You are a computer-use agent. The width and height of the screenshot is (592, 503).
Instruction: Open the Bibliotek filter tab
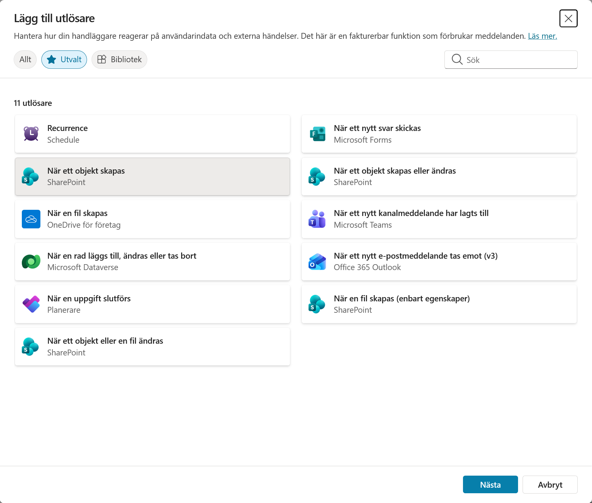click(119, 60)
